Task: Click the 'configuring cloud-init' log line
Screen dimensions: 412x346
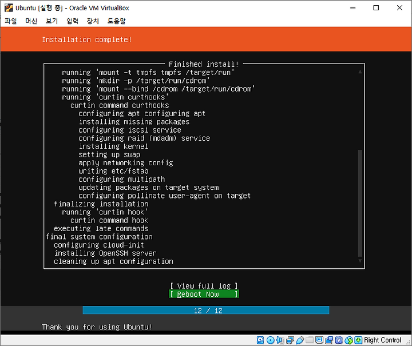Action: point(99,245)
